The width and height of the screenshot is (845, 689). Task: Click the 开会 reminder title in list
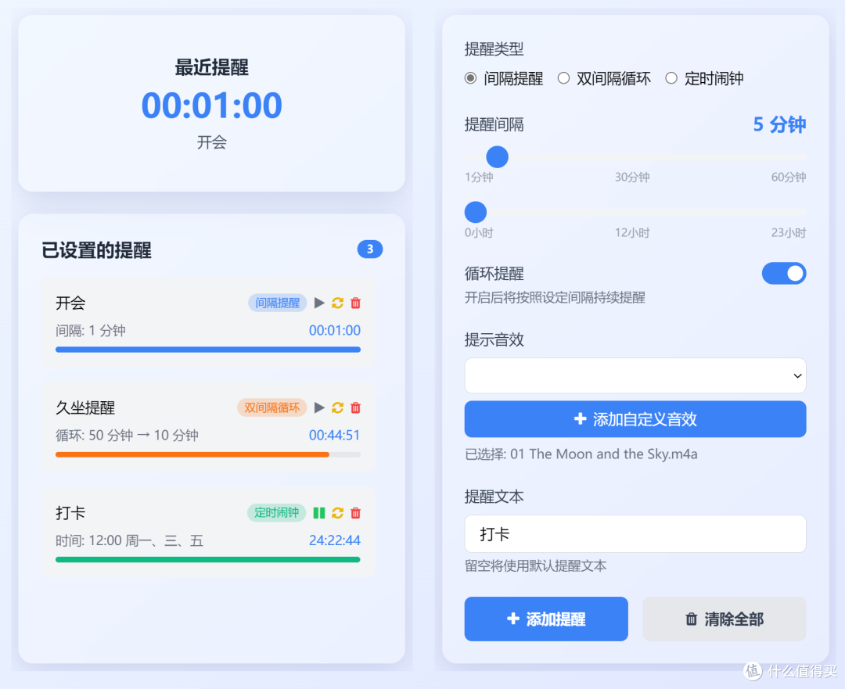point(70,303)
